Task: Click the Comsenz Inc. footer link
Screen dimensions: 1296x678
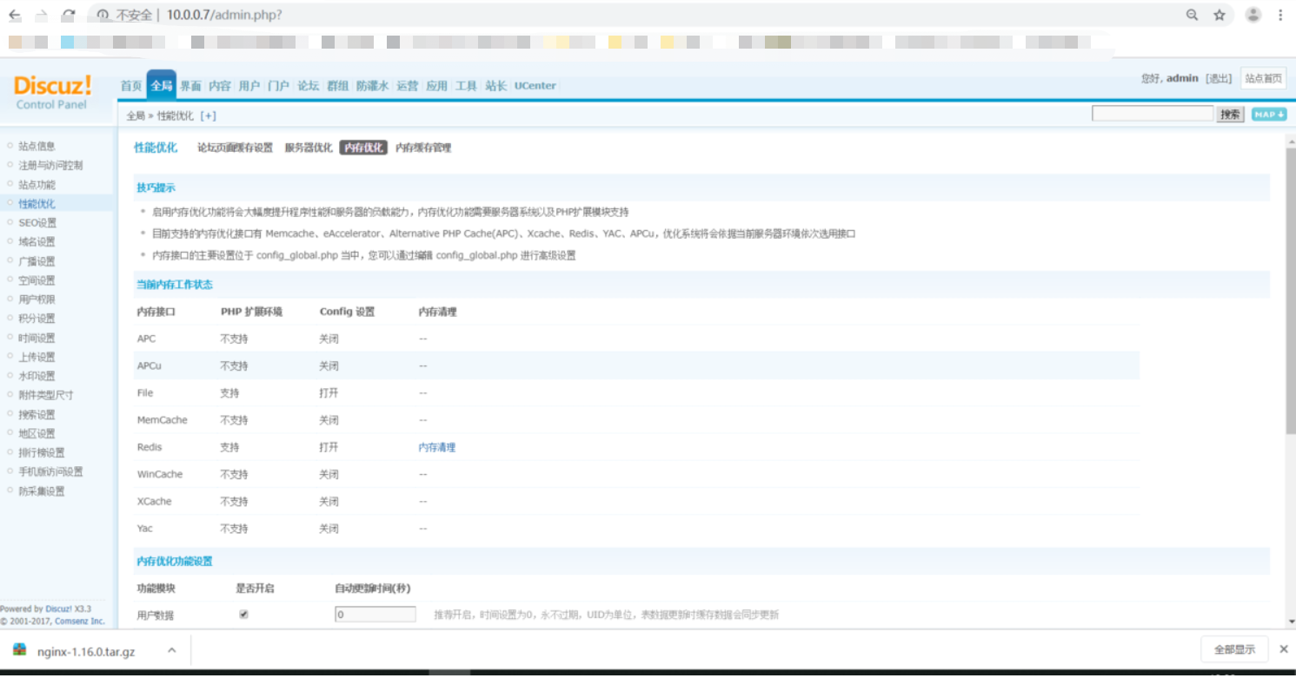Action: [80, 622]
